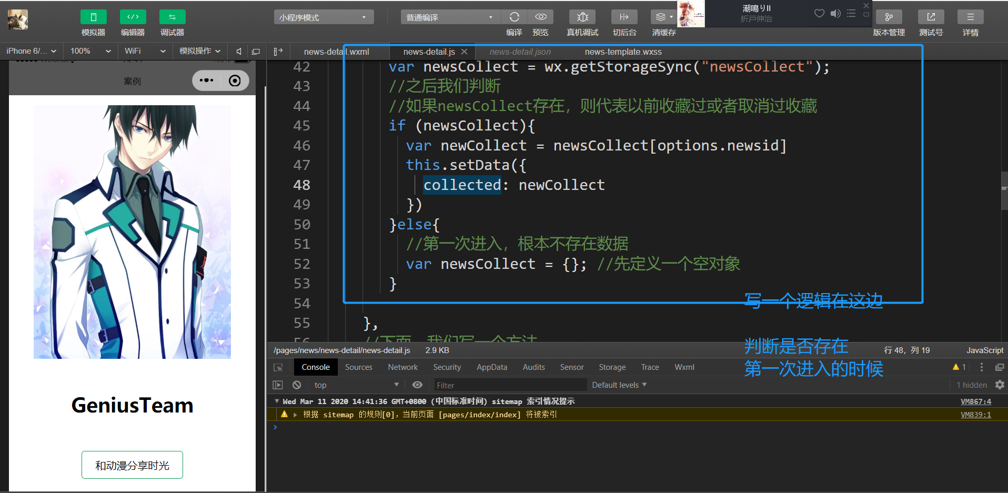This screenshot has height=493, width=1008.
Task: Switch to news-detail.json tab
Action: point(520,52)
